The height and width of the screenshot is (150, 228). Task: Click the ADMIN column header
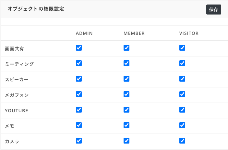tap(84, 33)
